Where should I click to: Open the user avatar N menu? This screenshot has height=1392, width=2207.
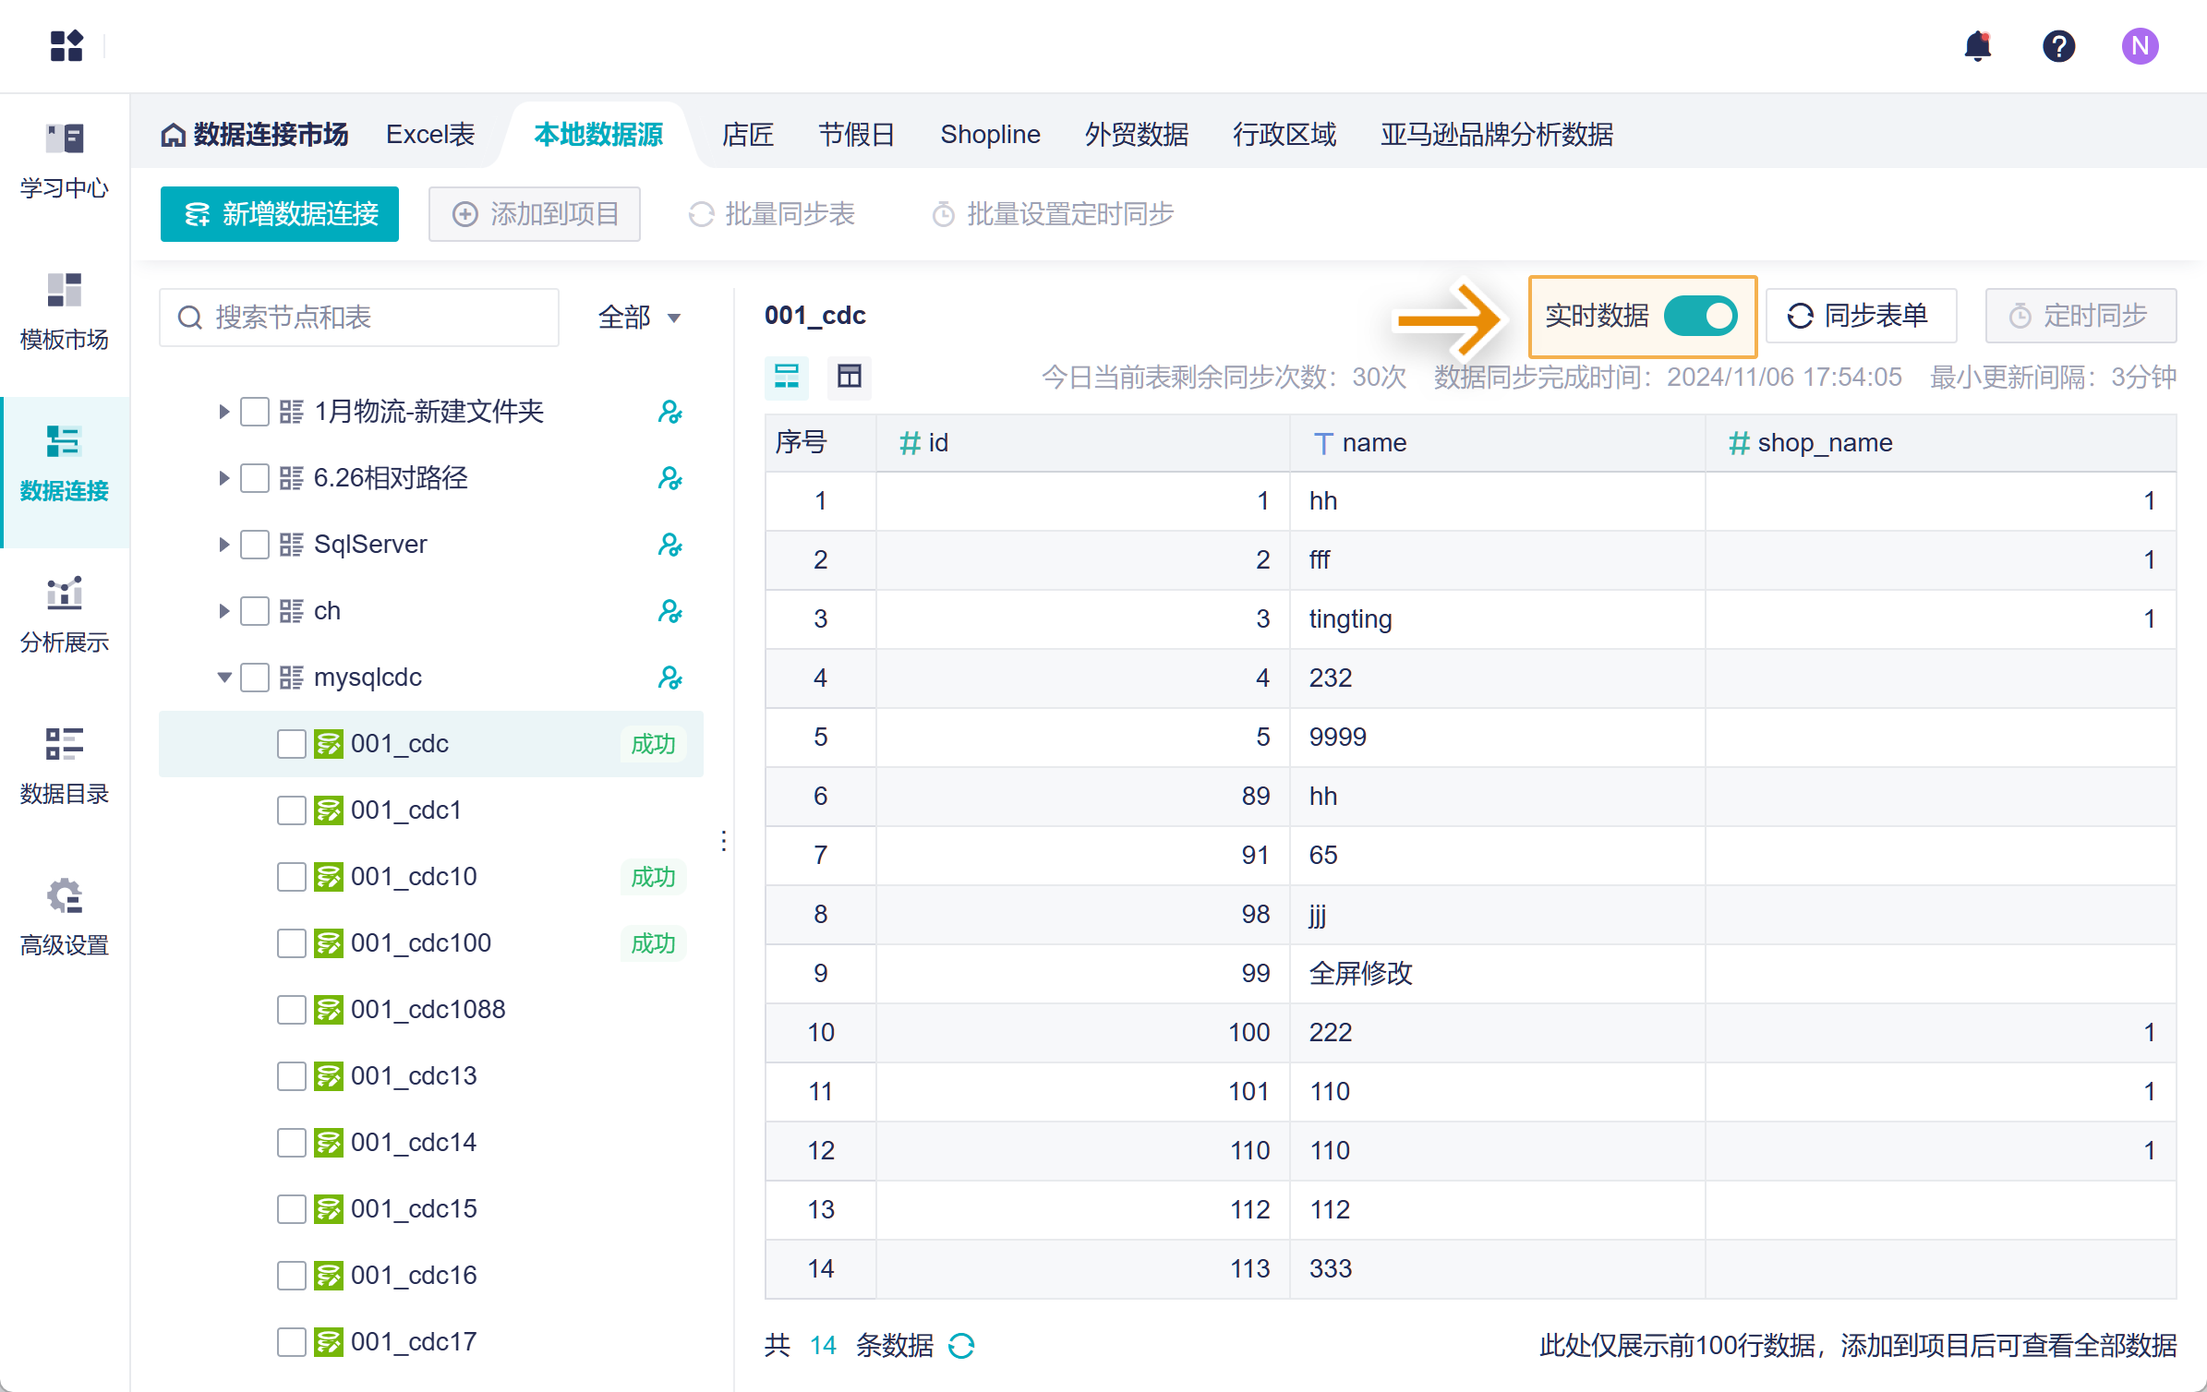pyautogui.click(x=2139, y=45)
